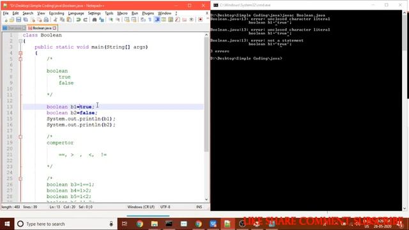
Task: Click the 'boolean b2=false;' code line
Action: coord(72,113)
